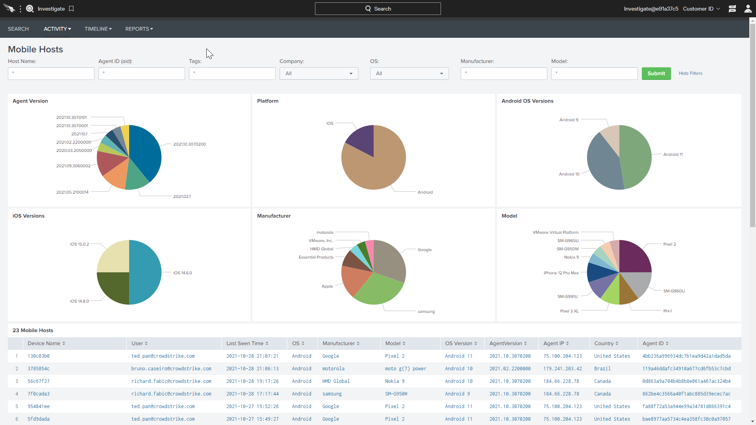Viewport: 756px width, 425px height.
Task: Click the Model filter input field
Action: click(x=595, y=74)
